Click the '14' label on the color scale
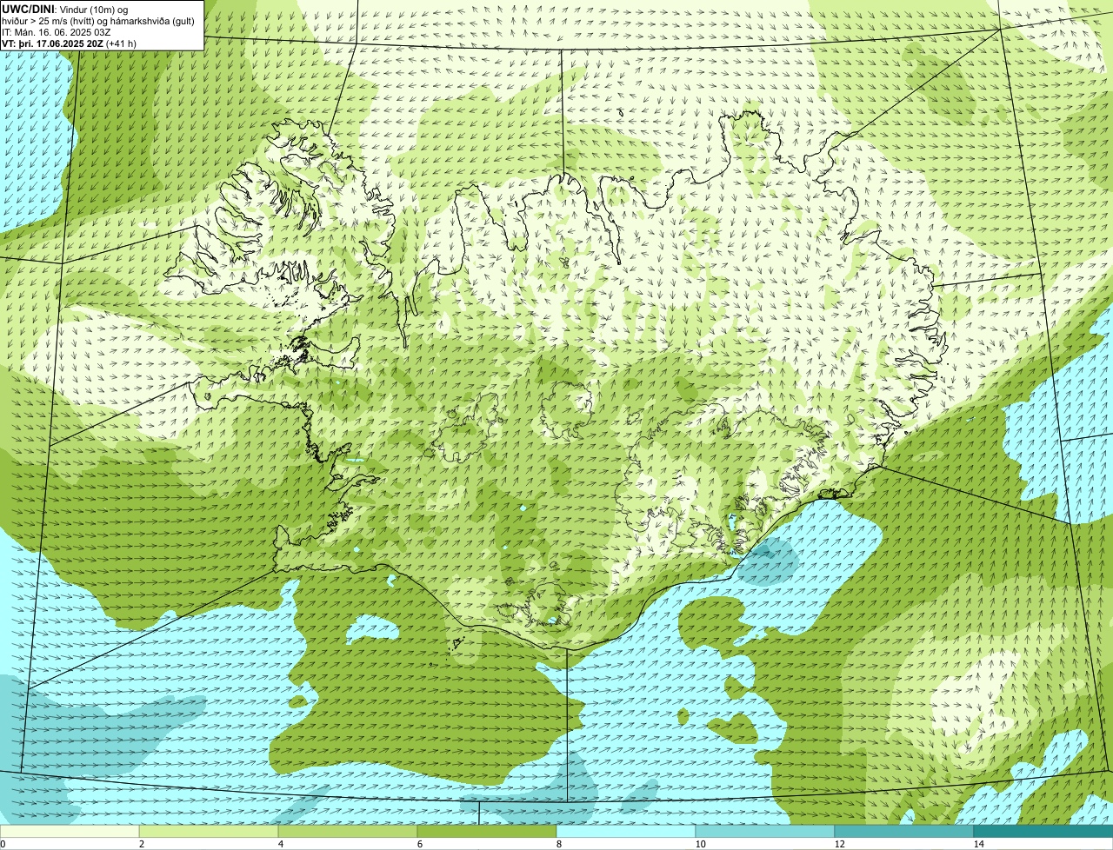The height and width of the screenshot is (850, 1113). (978, 844)
